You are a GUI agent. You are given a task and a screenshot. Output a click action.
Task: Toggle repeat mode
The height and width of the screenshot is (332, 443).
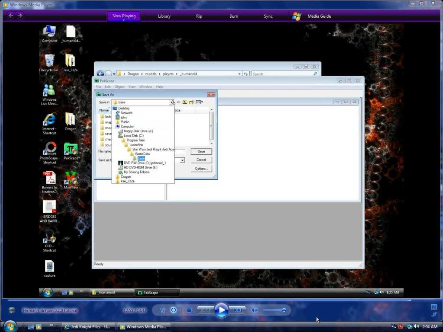tap(173, 310)
